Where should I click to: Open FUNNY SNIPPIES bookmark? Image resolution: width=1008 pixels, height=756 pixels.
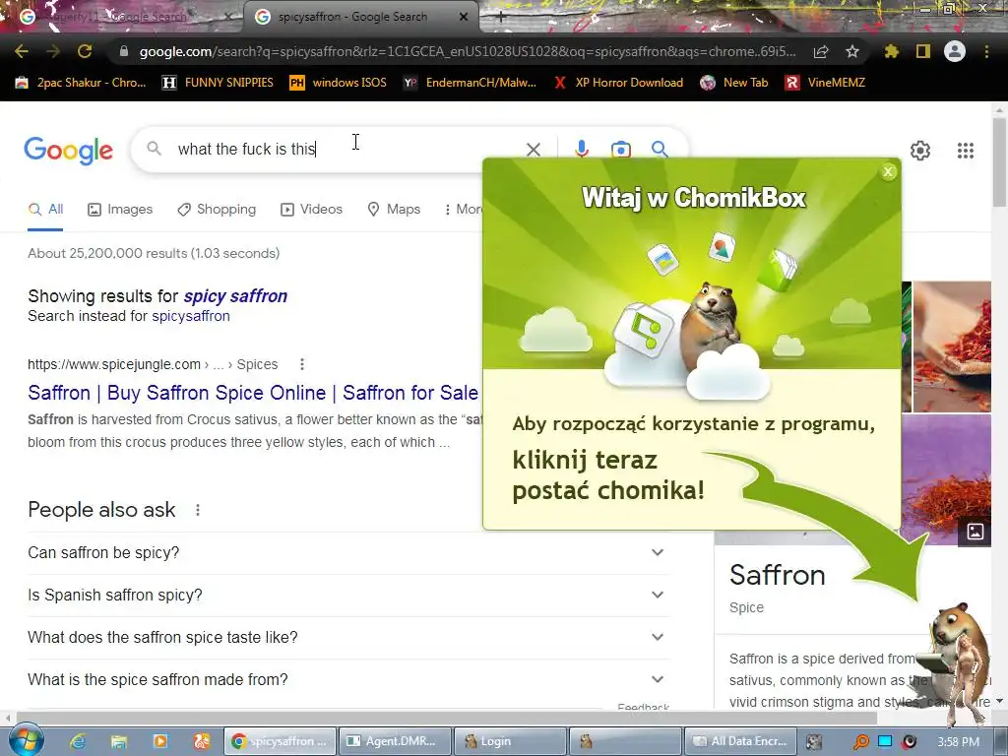(x=218, y=83)
